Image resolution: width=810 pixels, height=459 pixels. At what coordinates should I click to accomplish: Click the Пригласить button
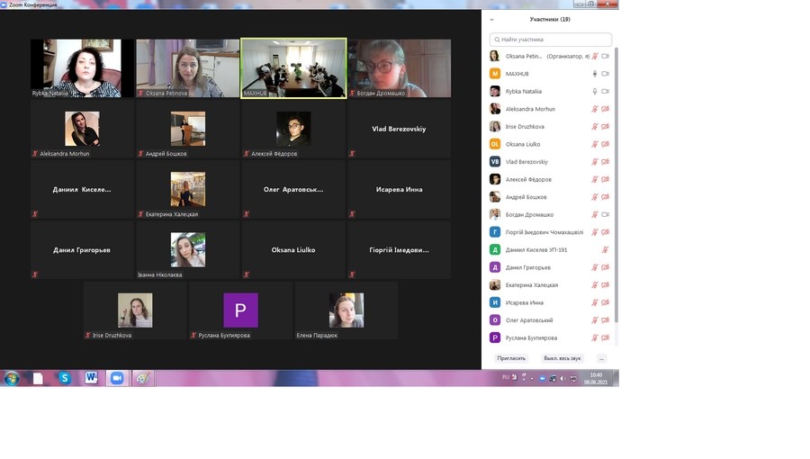tap(511, 358)
